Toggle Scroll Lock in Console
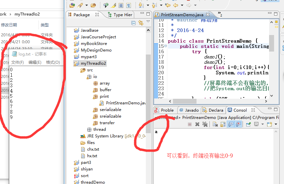Screen dimensions: 284x184 (x=223, y=124)
